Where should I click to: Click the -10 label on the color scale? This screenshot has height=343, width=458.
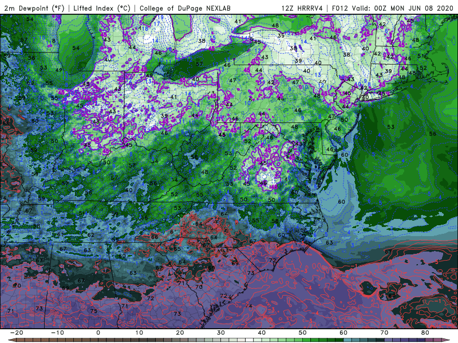(x=57, y=333)
